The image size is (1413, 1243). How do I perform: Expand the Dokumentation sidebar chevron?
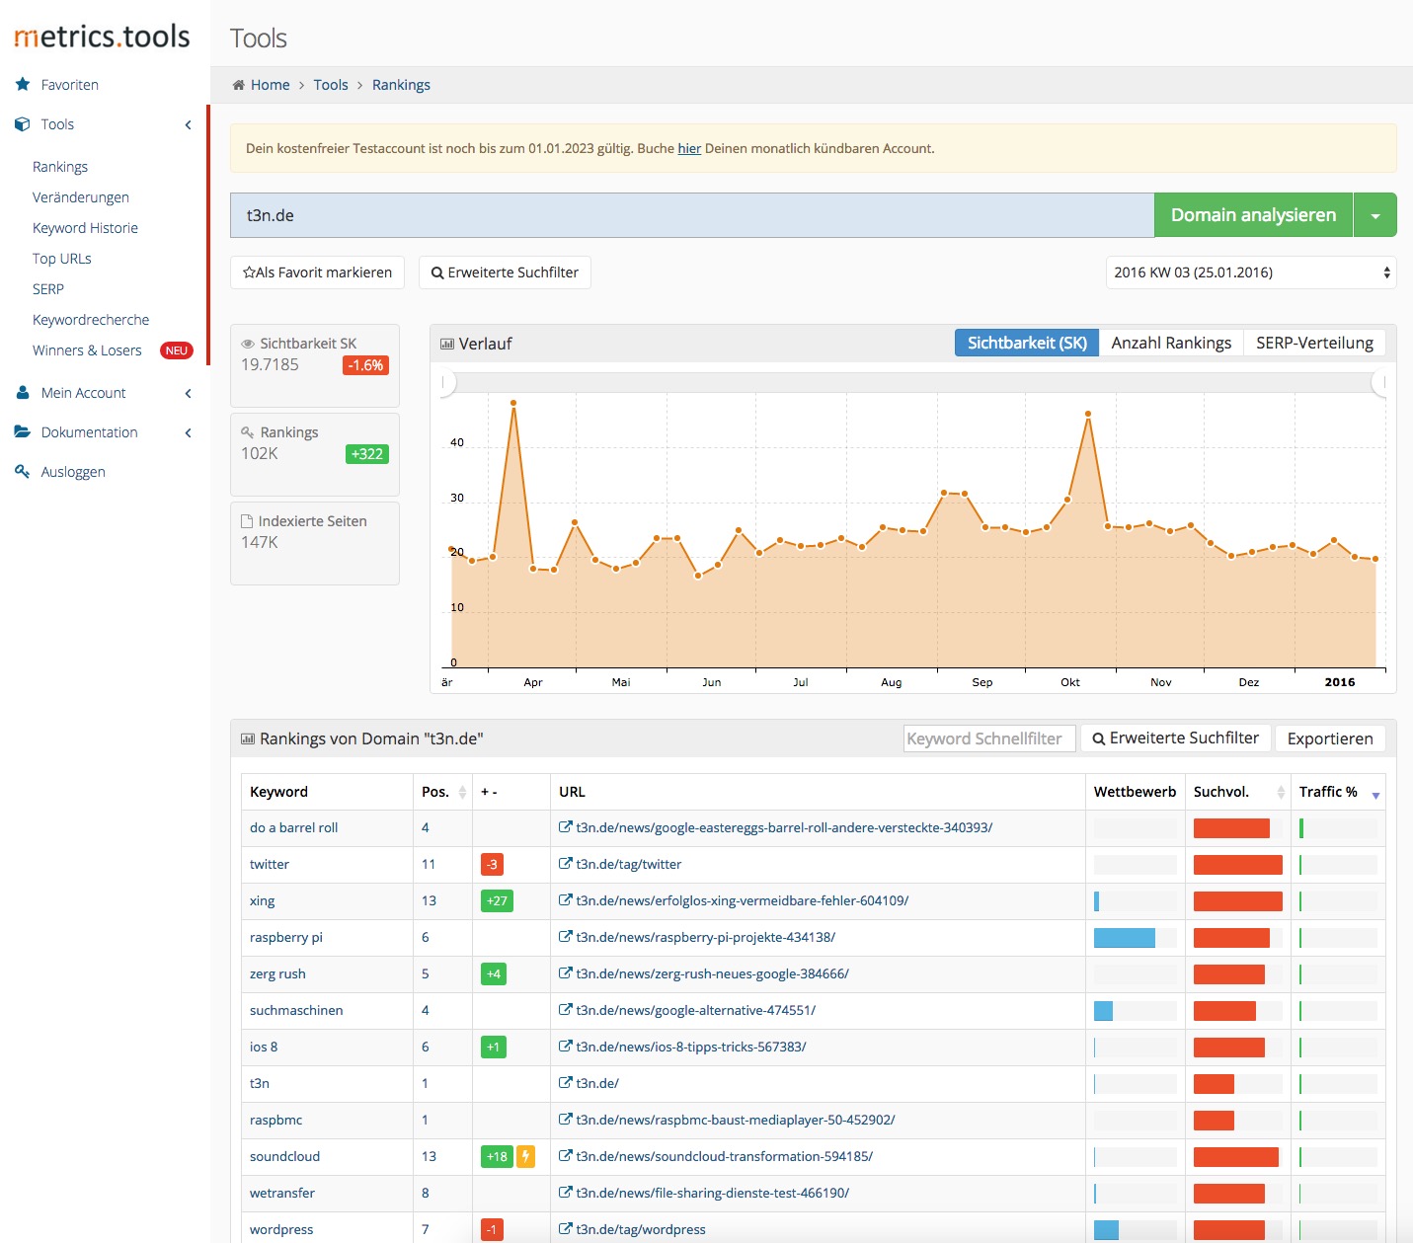188,432
